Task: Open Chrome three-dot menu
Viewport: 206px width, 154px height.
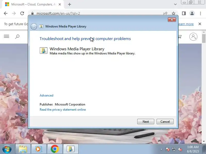Action: click(x=200, y=13)
